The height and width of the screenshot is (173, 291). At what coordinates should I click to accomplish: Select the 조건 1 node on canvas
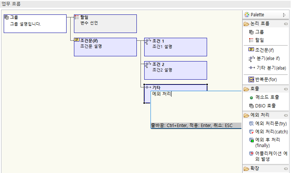[175, 47]
